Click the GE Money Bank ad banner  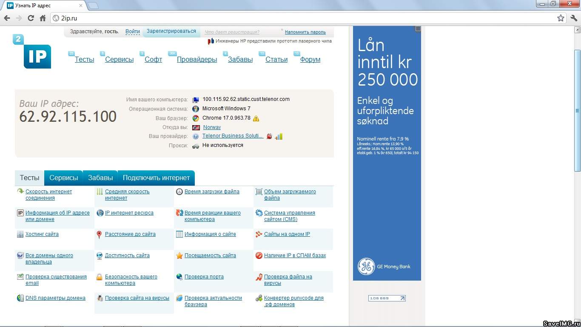point(387,153)
